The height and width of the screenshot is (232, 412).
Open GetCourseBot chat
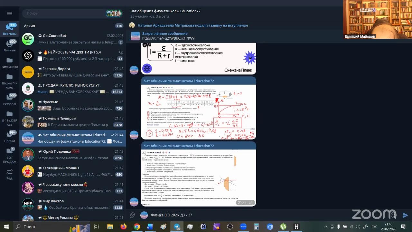coord(73,39)
